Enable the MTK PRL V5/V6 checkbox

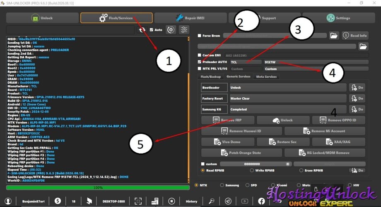click(x=200, y=68)
